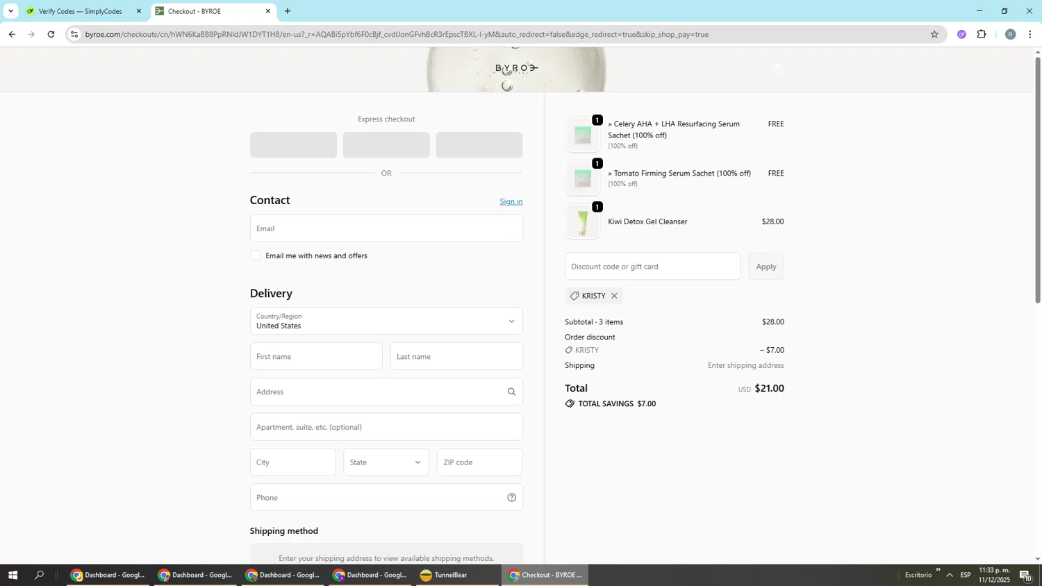Screen dimensions: 1042x586
Task: Click the page vertical scrollbar
Action: (x=1038, y=179)
